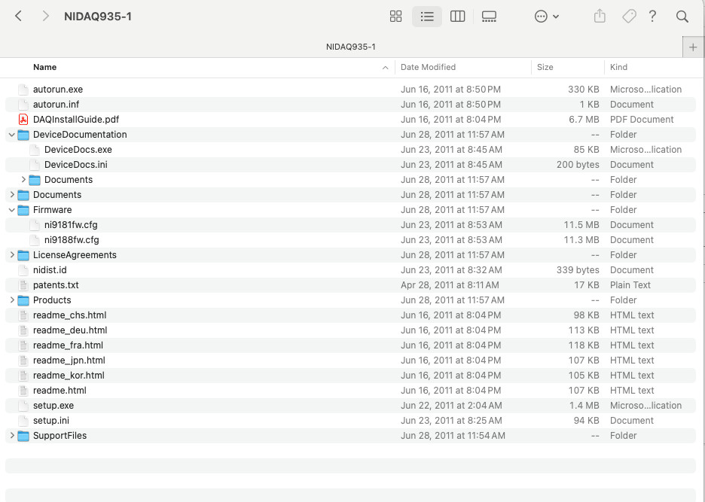Click the Edit Tags icon
Viewport: 705px width, 502px height.
629,17
